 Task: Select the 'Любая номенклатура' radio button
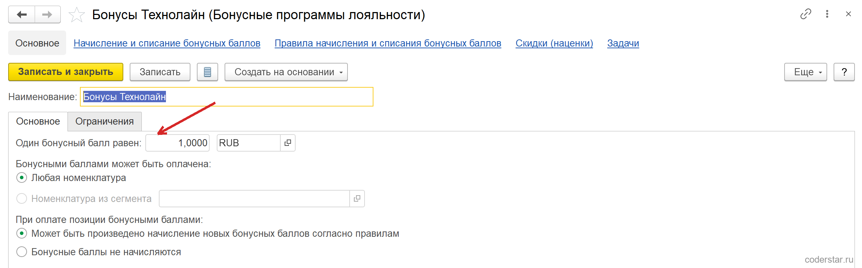click(22, 177)
